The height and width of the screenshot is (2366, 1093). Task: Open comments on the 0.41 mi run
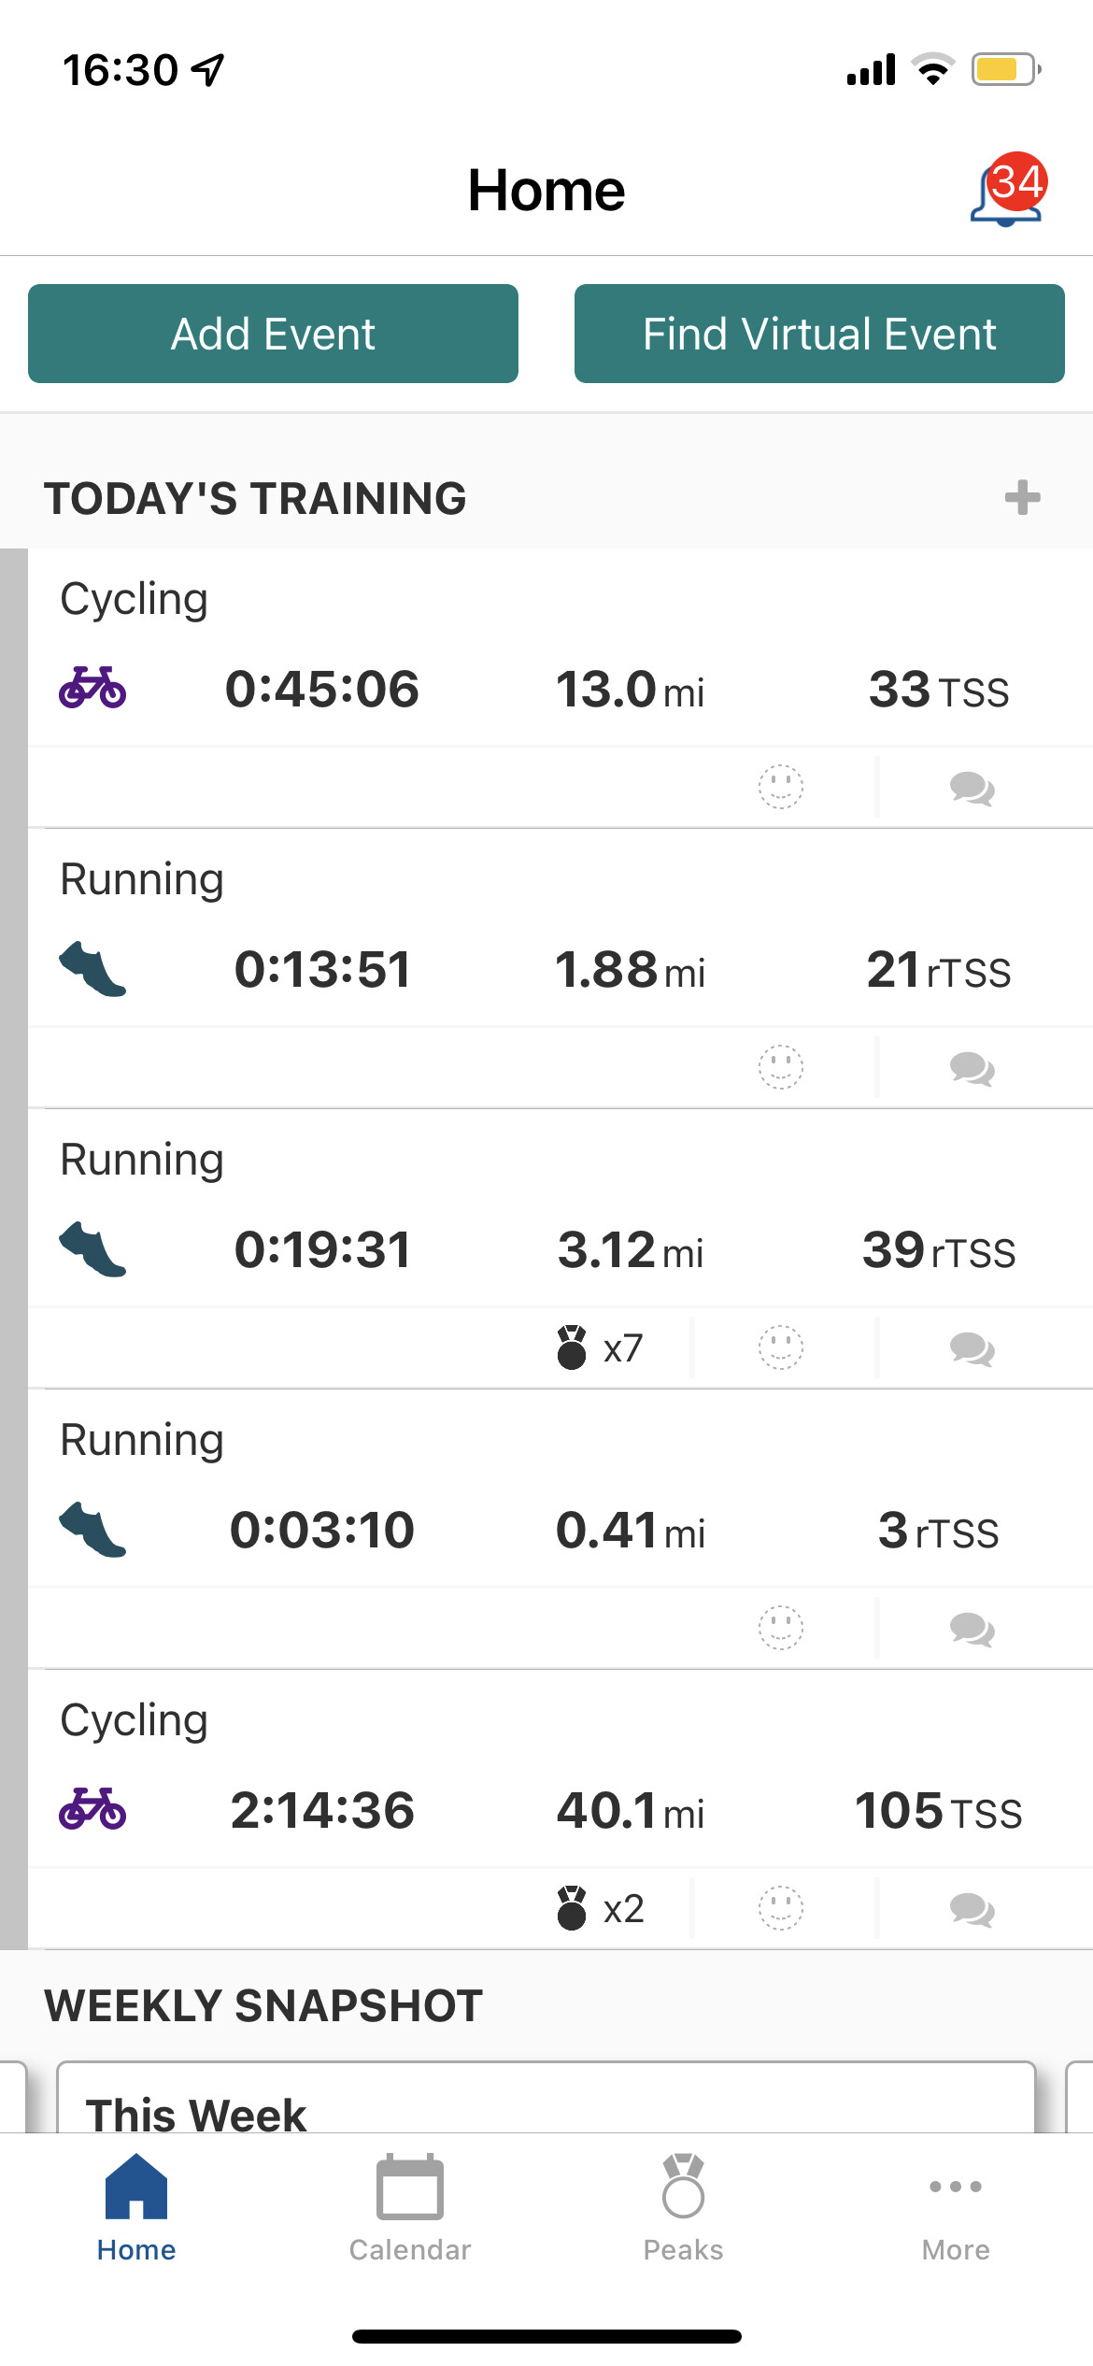click(972, 1629)
